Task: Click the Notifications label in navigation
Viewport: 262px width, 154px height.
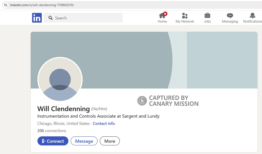Action: 253,21
